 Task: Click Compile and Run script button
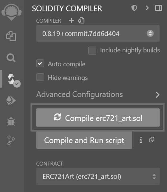[x=84, y=140]
